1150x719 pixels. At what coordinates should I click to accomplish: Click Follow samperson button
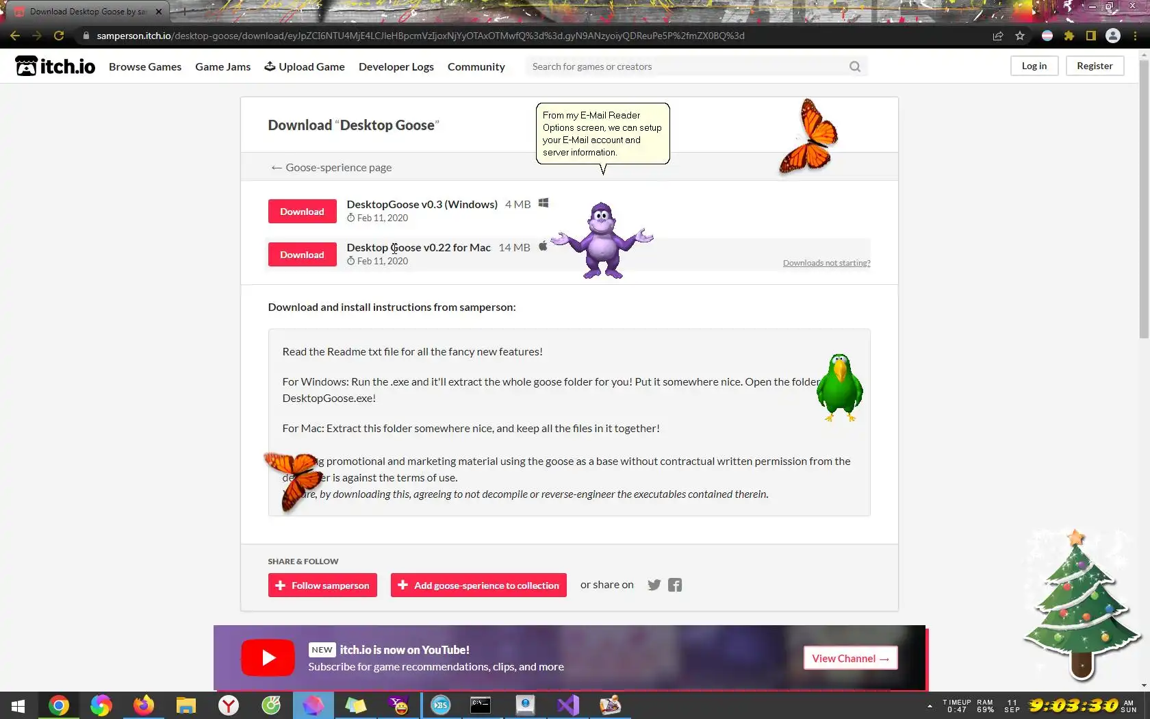(322, 585)
